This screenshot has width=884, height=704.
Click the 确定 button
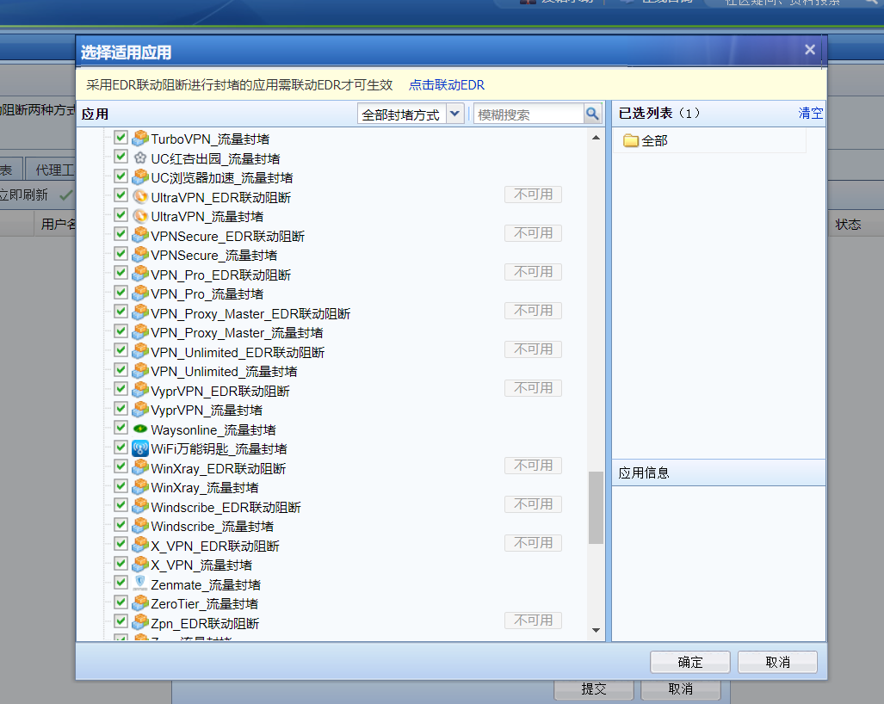click(x=690, y=662)
